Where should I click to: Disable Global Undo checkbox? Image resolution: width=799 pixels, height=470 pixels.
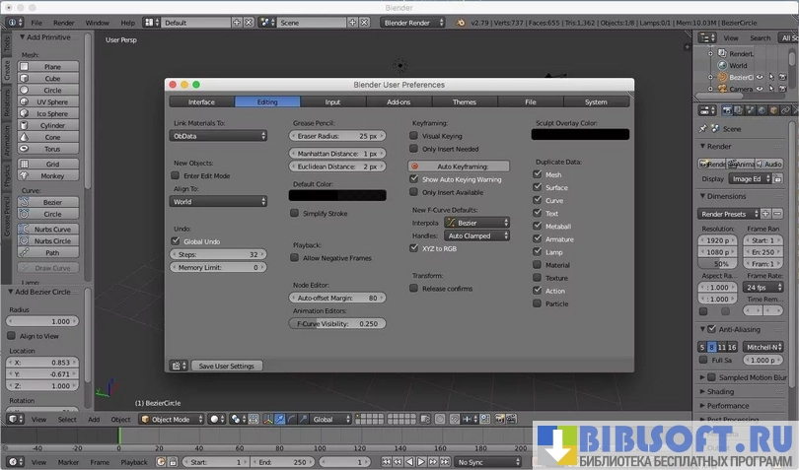(x=176, y=240)
